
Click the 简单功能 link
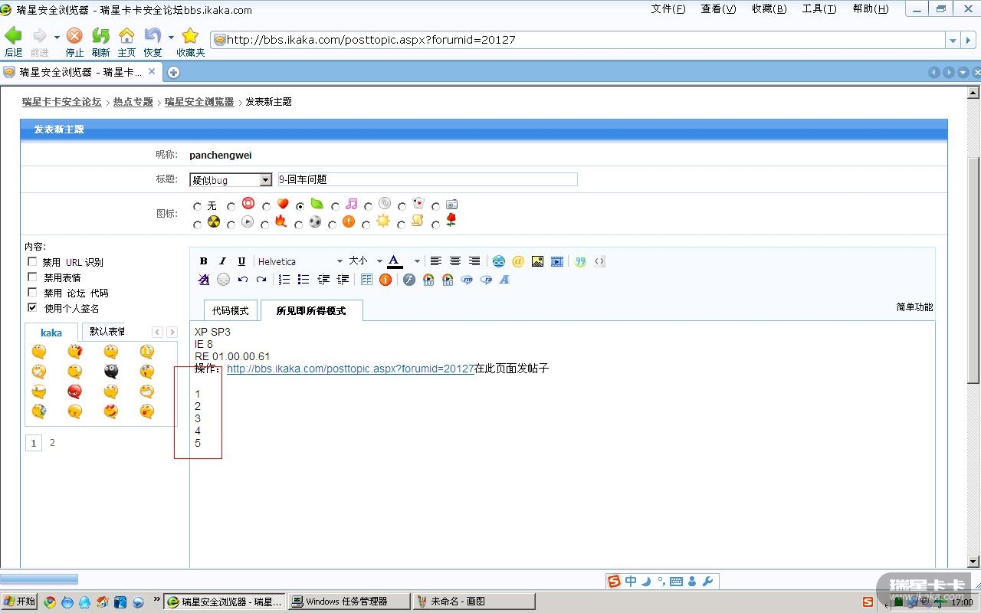[x=915, y=307]
